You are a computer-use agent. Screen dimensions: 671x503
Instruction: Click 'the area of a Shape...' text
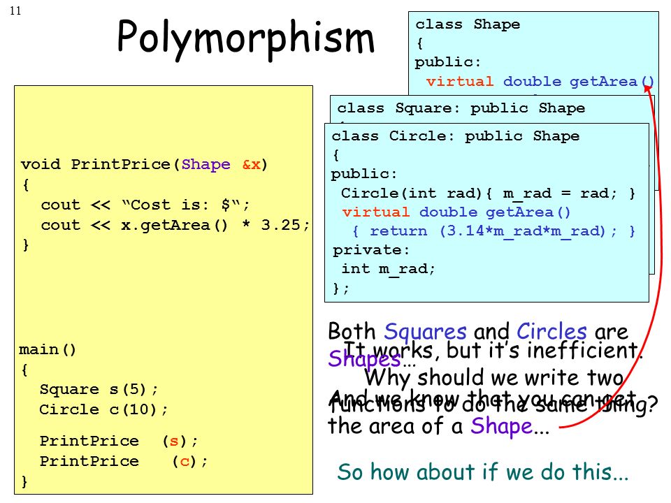click(439, 426)
